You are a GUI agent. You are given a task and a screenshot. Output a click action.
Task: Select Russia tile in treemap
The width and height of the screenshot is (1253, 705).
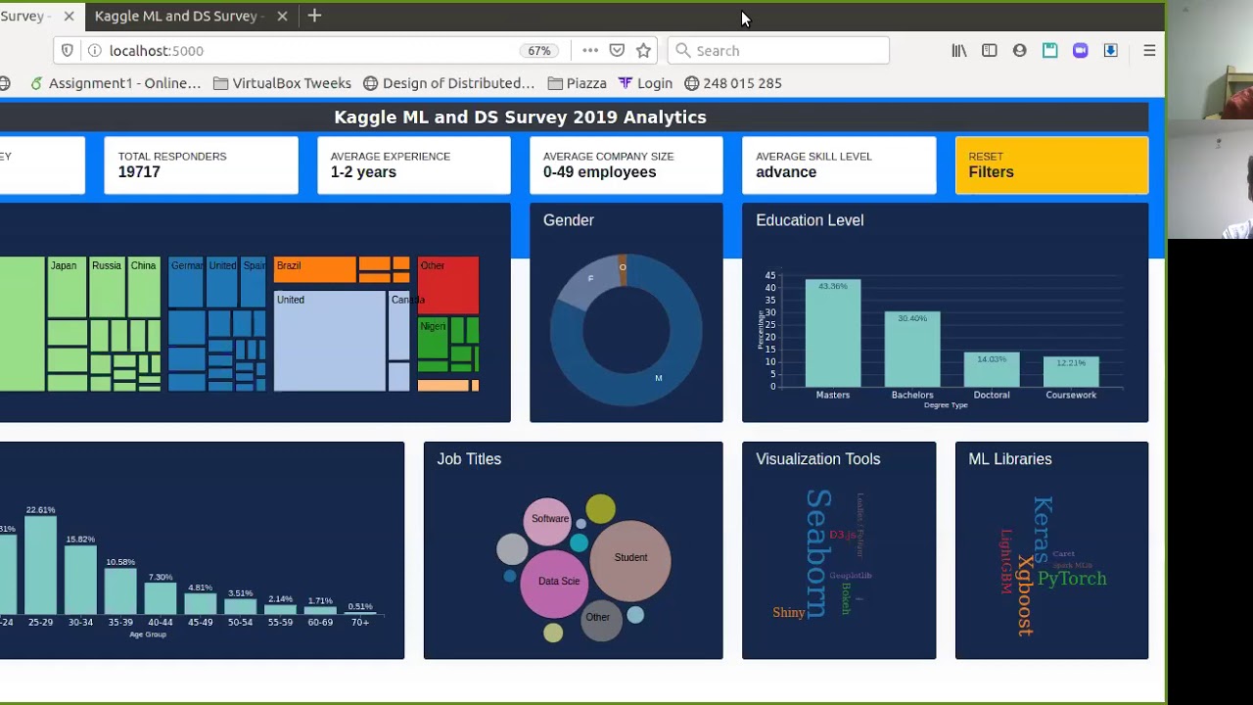(x=107, y=287)
